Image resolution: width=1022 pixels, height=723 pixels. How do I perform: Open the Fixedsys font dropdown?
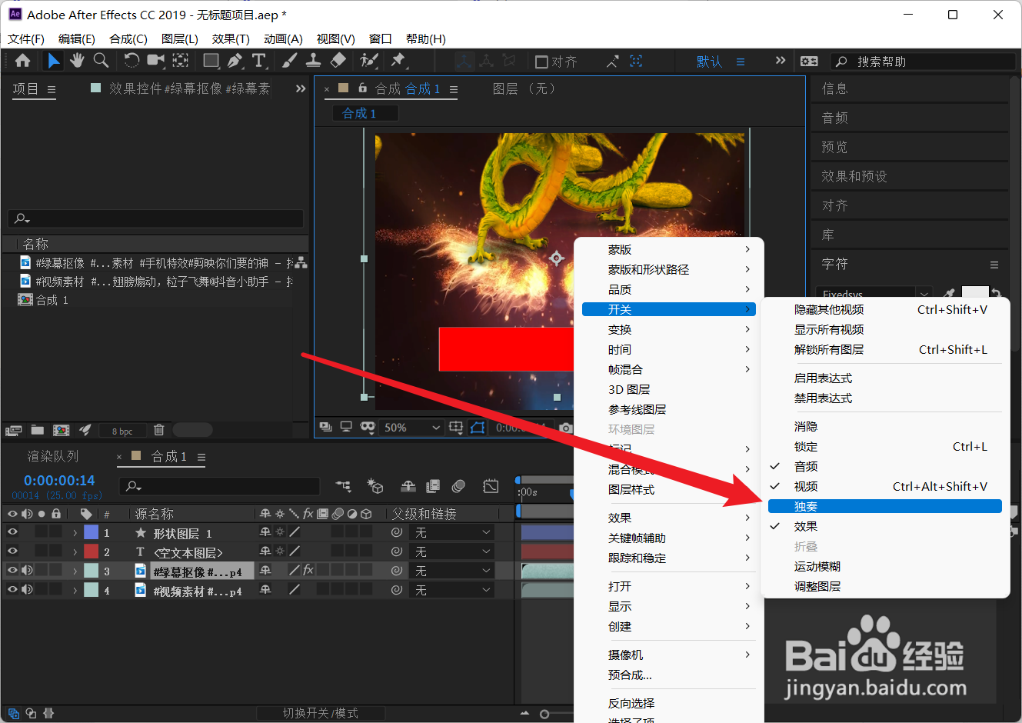point(875,294)
